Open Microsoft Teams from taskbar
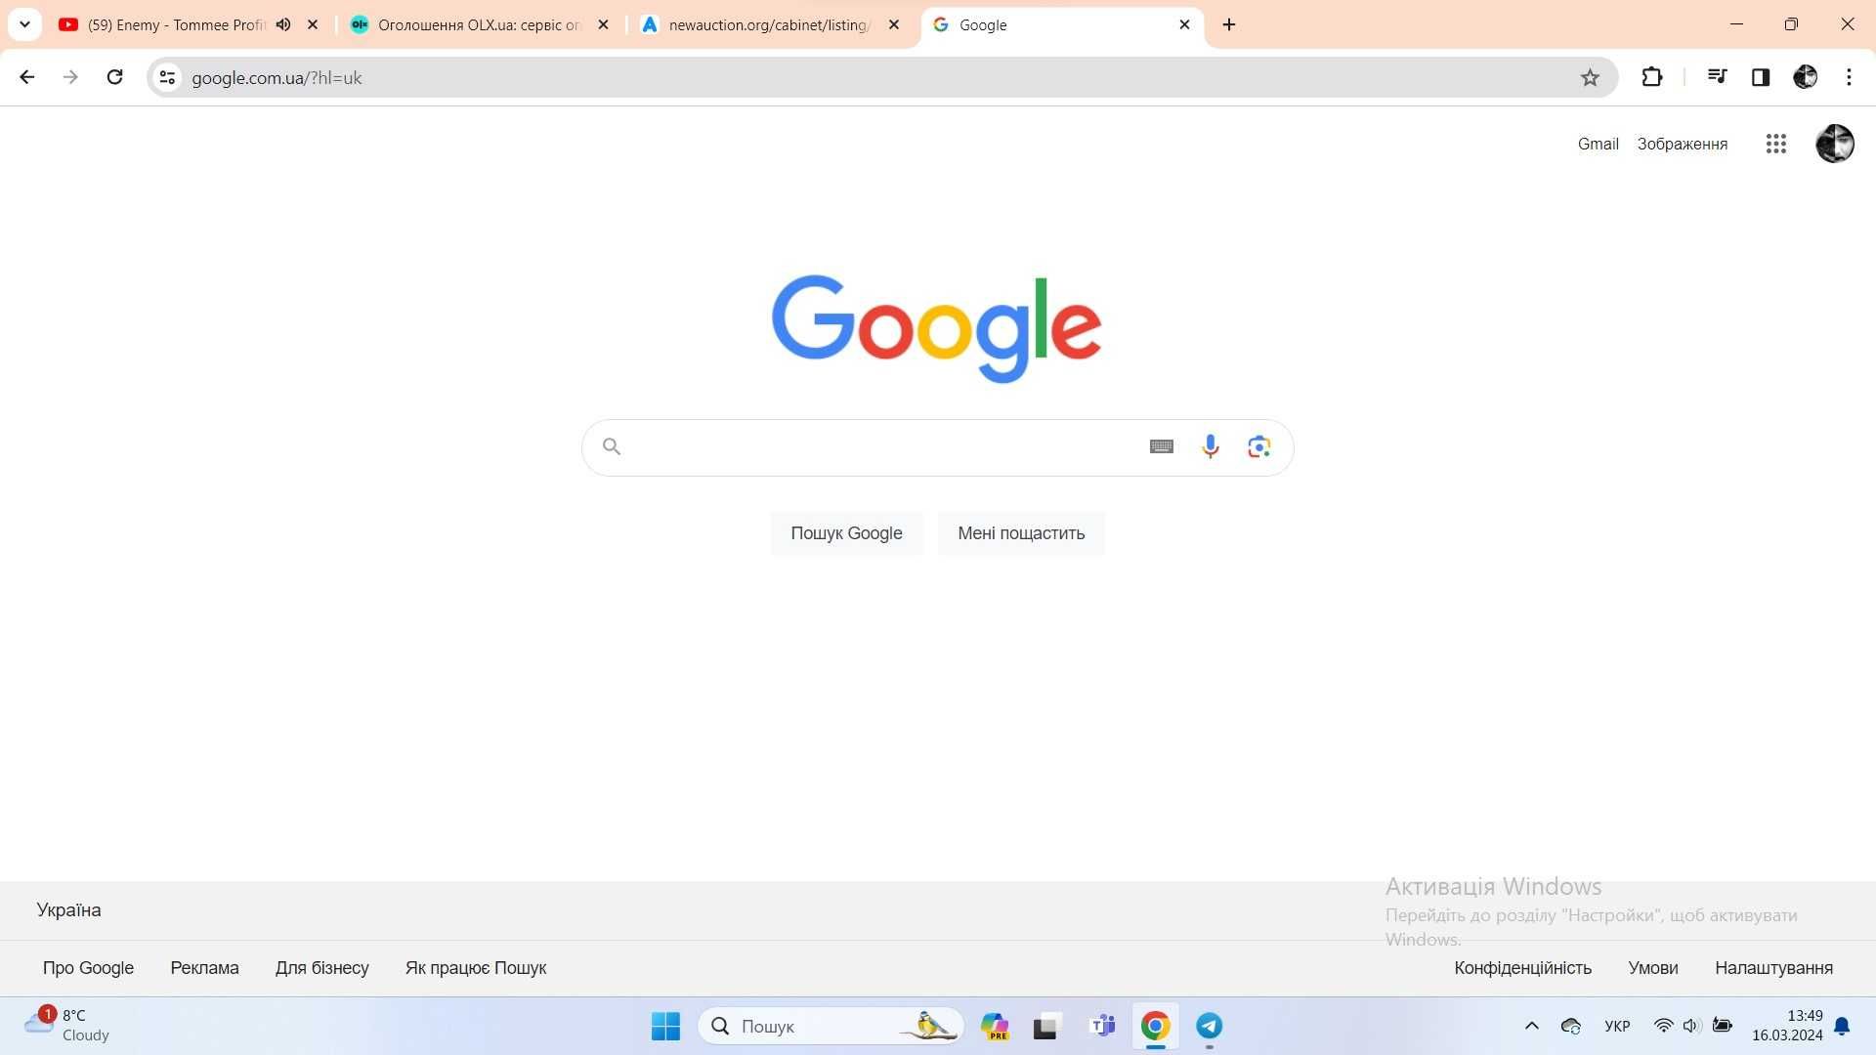Viewport: 1876px width, 1055px height. 1102,1026
